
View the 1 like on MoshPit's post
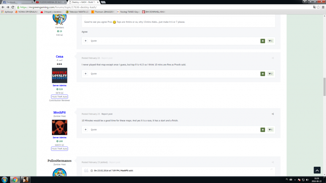tap(270, 130)
